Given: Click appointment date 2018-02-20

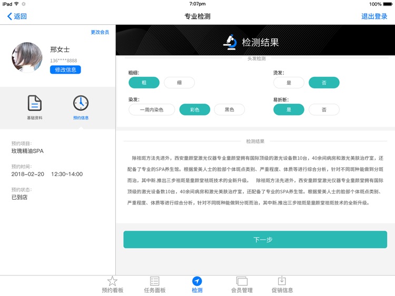Looking at the screenshot, I should 28,174.
